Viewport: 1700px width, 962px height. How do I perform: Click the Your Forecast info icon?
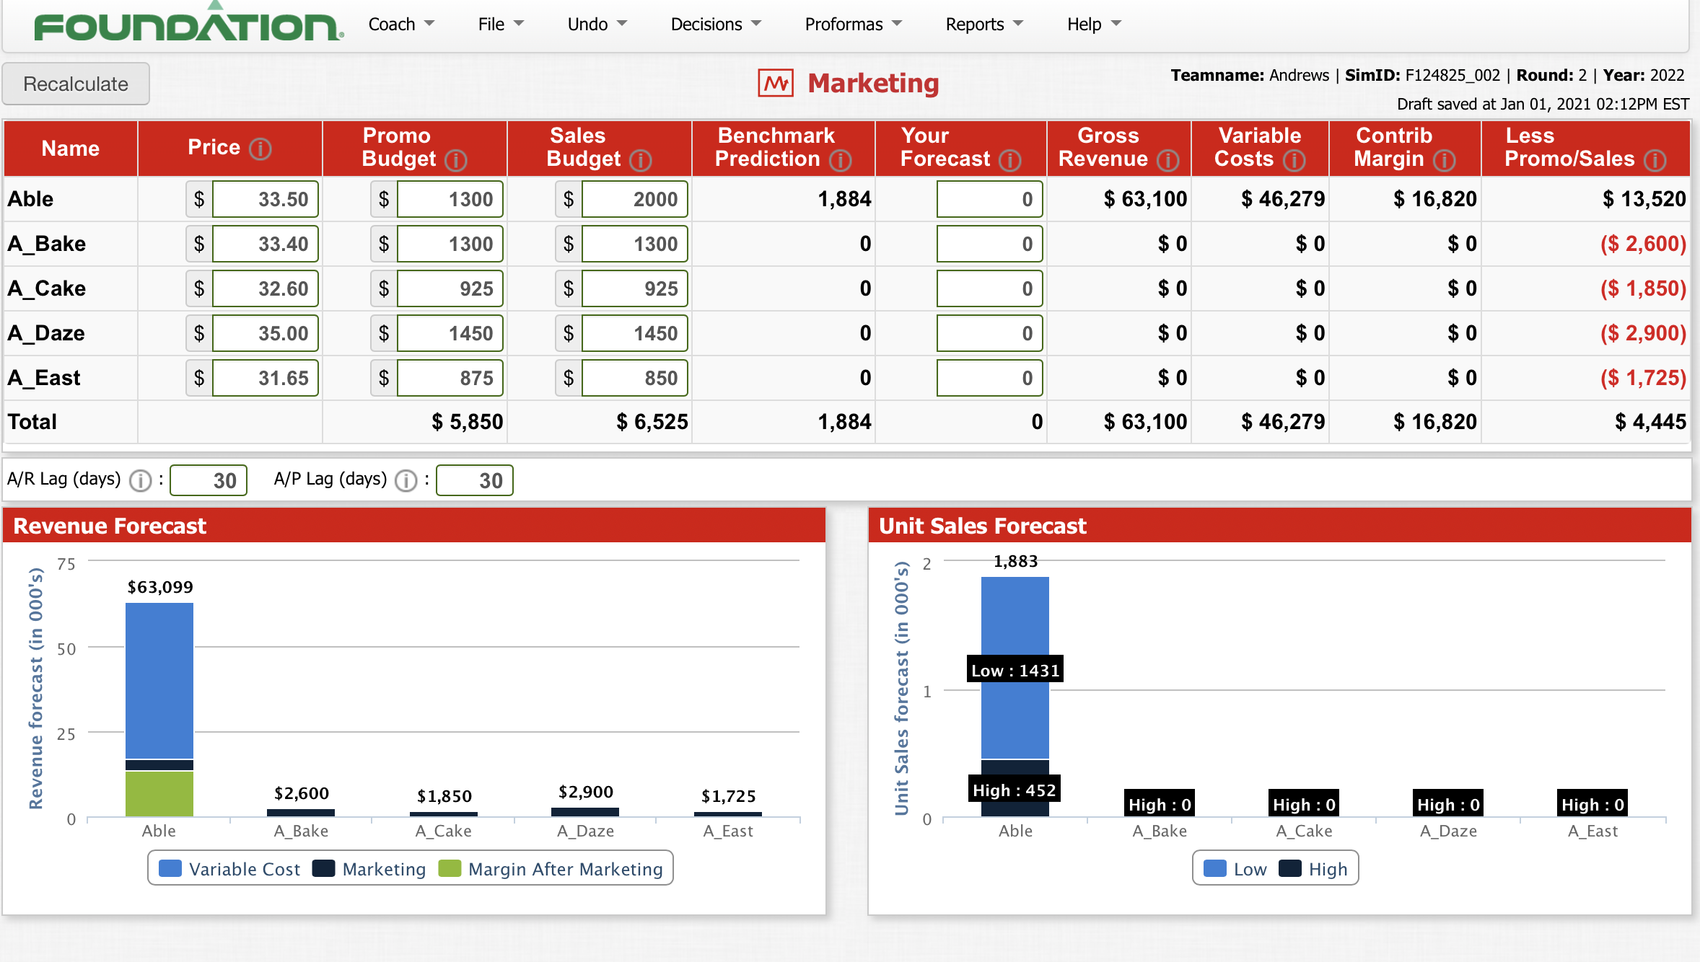tap(1010, 160)
